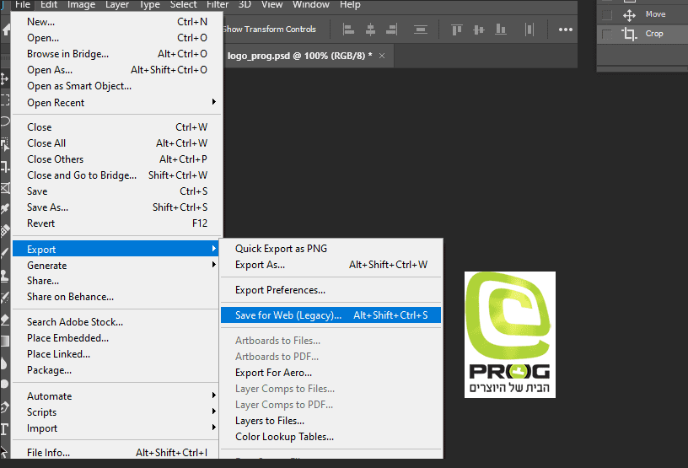Viewport: 688px width, 468px height.
Task: Choose Place Linked...
Action: (x=116, y=354)
